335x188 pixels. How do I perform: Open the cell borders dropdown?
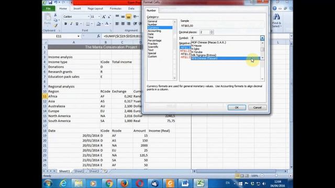92,23
